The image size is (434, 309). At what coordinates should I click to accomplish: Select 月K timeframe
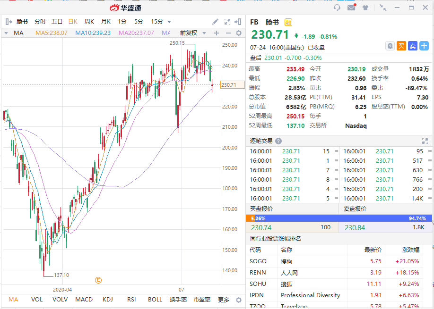(x=106, y=22)
